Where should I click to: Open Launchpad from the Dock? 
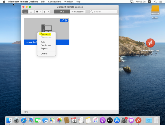coord(16,120)
